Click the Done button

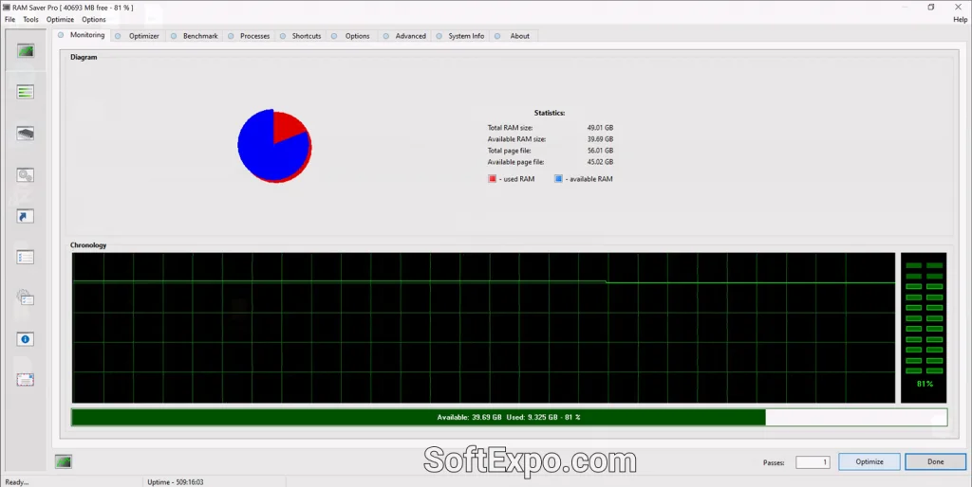(x=935, y=461)
